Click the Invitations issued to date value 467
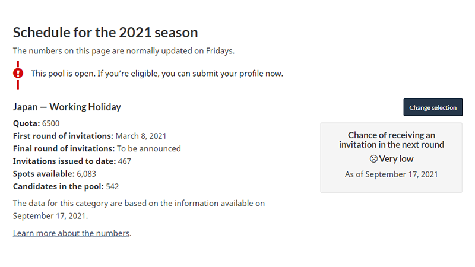The image size is (475, 267). click(x=125, y=161)
